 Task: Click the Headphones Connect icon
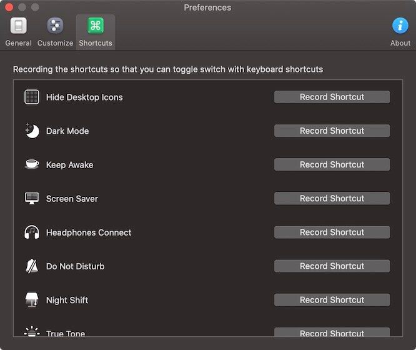pos(32,232)
